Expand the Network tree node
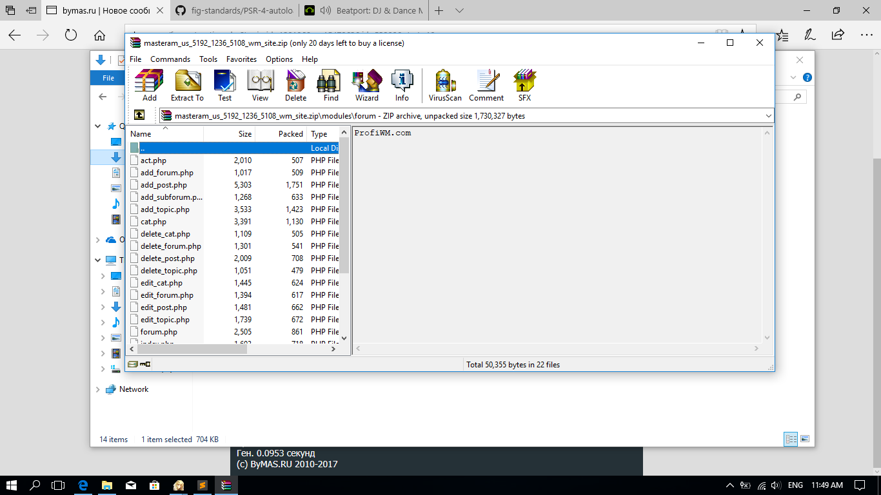The width and height of the screenshot is (881, 495). [x=98, y=389]
